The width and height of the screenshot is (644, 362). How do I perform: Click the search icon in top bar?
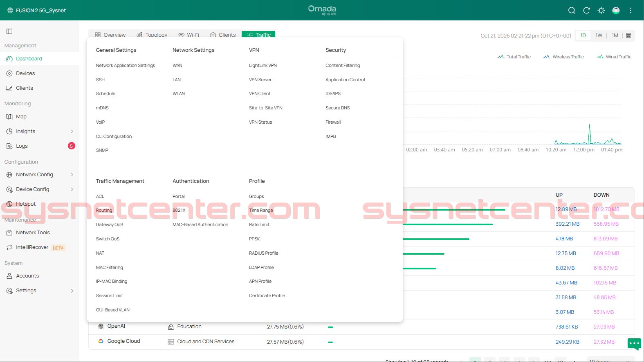(x=572, y=11)
